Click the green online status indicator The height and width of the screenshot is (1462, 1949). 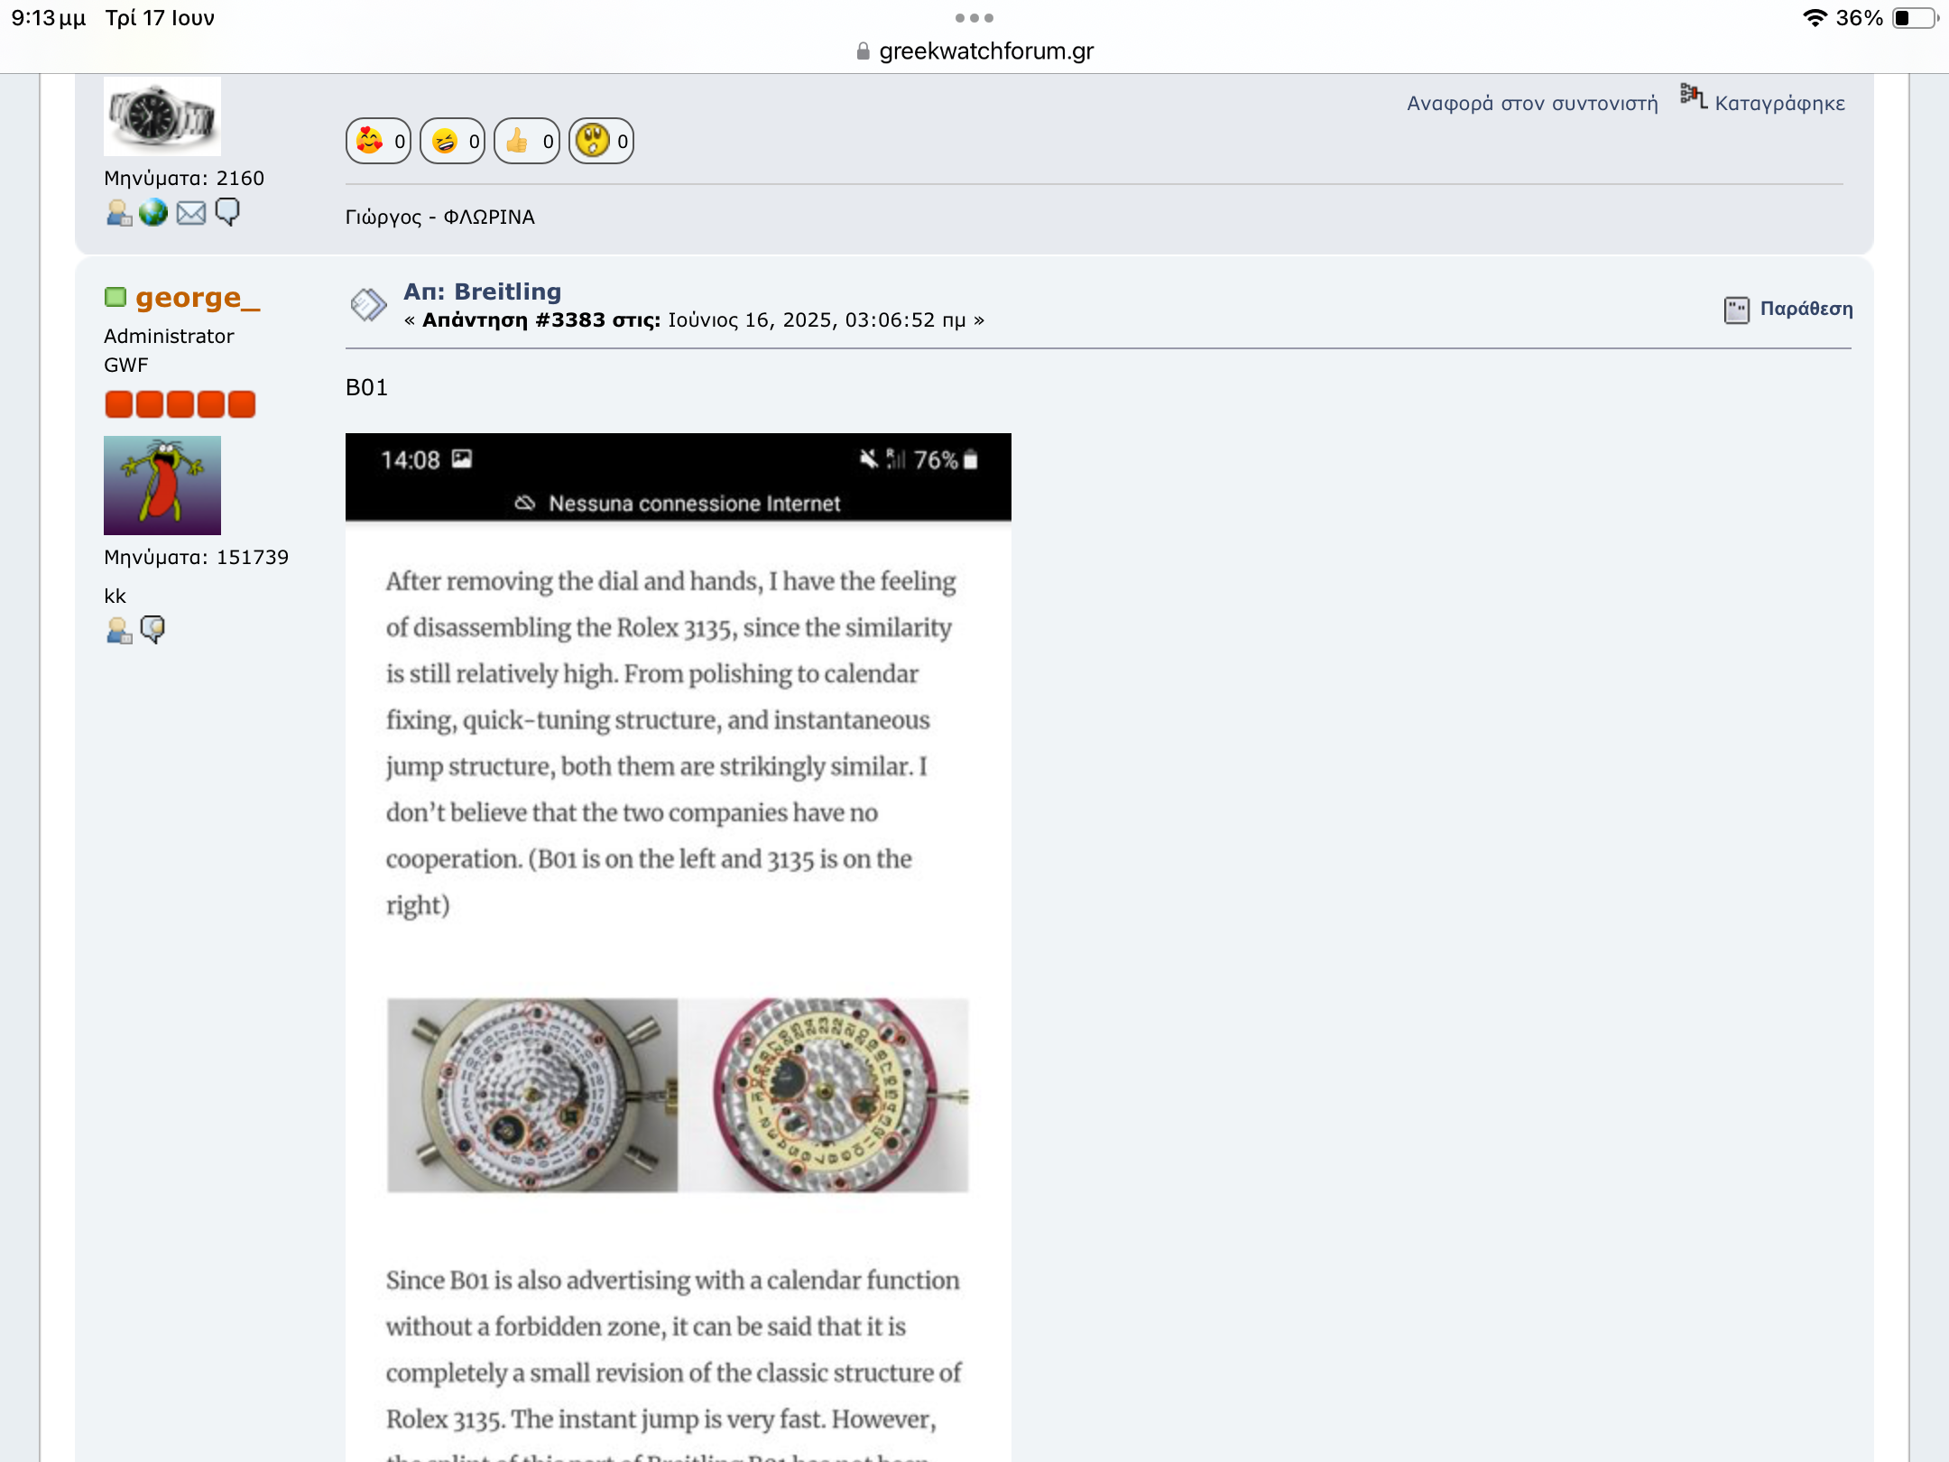[115, 298]
